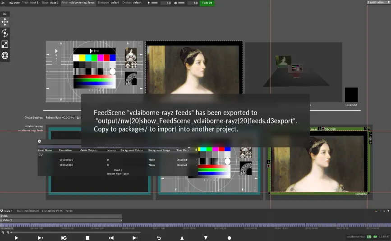Toggle the 3D view button
This screenshot has width=391, height=241.
coord(5,13)
